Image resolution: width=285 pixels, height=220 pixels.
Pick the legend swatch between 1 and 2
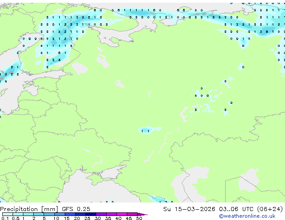tap(28, 214)
